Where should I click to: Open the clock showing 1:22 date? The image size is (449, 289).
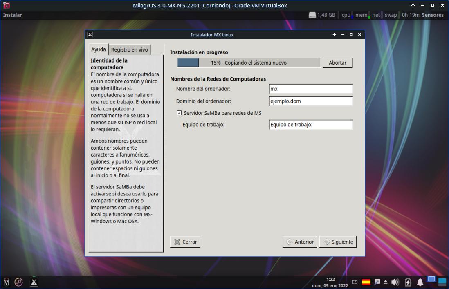330,282
